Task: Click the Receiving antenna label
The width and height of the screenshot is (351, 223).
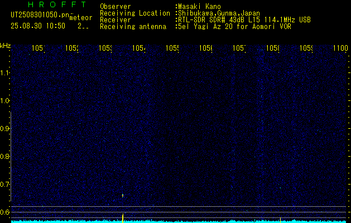Action: (133, 27)
